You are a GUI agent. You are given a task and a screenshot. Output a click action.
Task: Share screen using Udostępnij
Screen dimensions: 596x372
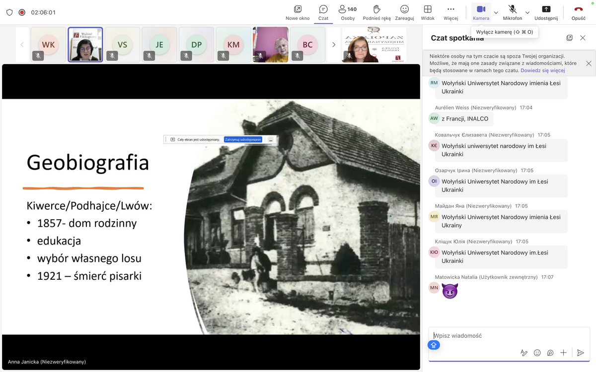546,12
